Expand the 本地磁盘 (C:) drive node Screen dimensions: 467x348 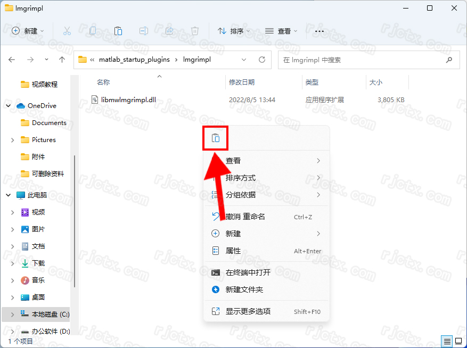click(12, 314)
